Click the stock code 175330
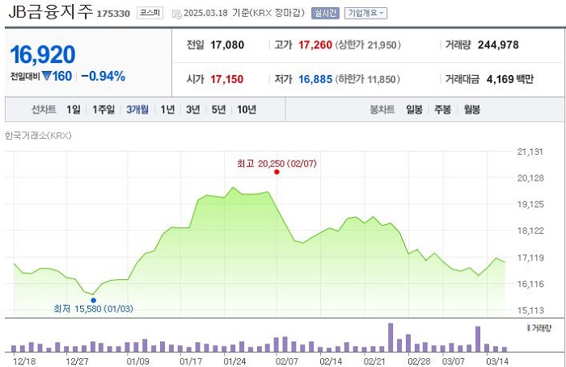Image resolution: width=566 pixels, height=367 pixels. pyautogui.click(x=113, y=14)
